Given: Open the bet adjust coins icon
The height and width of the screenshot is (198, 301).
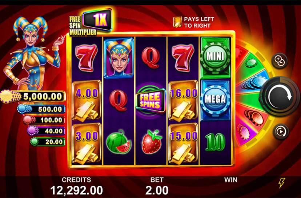Looking at the screenshot, I should (x=280, y=61).
